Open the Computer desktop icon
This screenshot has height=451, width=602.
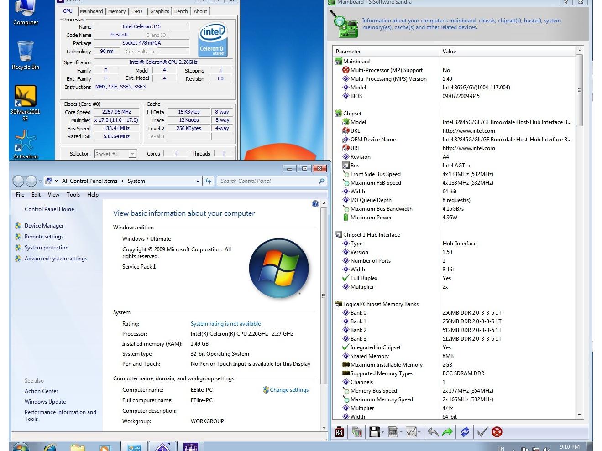click(26, 13)
